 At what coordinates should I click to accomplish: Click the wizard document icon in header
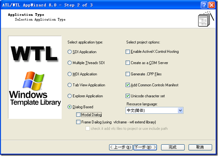tap(206, 19)
